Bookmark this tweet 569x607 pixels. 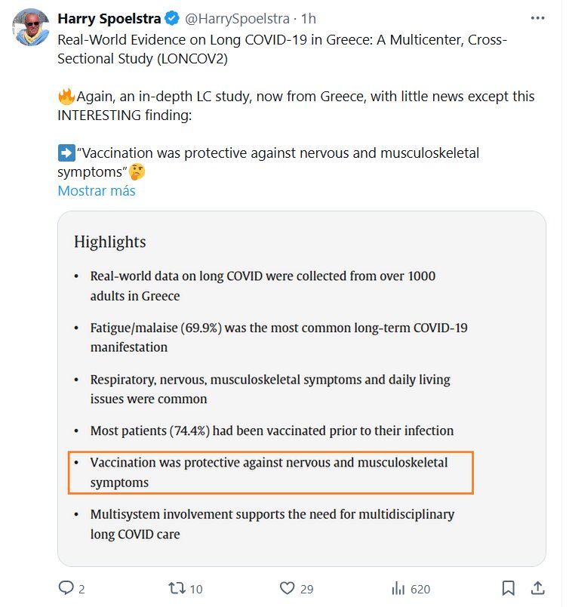point(509,588)
